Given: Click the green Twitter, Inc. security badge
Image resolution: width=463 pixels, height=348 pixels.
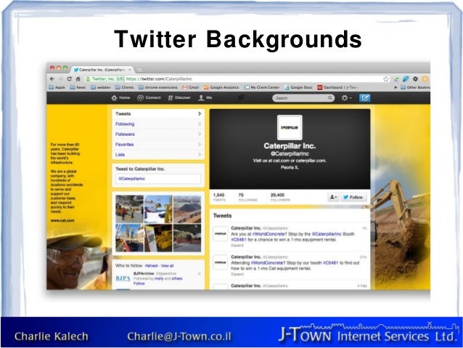Looking at the screenshot, I should pyautogui.click(x=105, y=79).
